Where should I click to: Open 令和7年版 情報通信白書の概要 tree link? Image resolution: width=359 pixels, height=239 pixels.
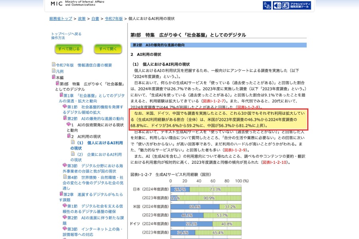[84, 65]
